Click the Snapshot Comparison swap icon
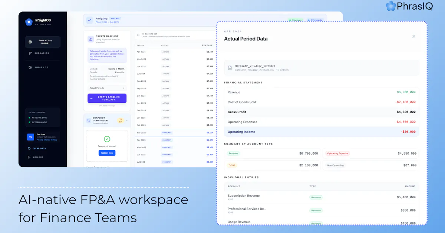The width and height of the screenshot is (445, 233). pos(89,121)
